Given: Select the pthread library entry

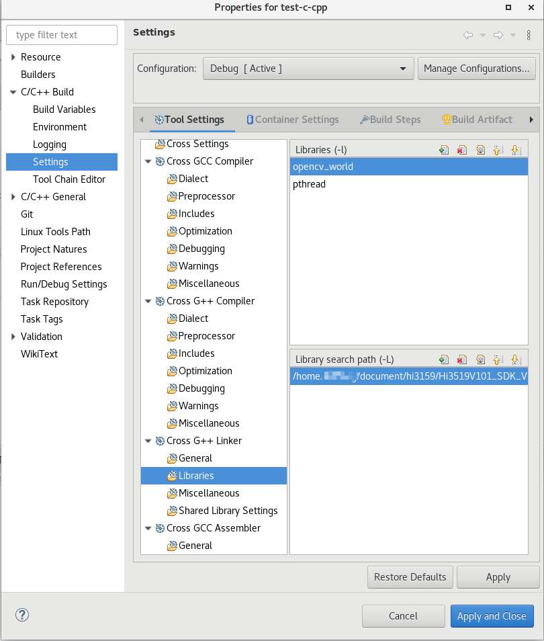Looking at the screenshot, I should pyautogui.click(x=310, y=184).
